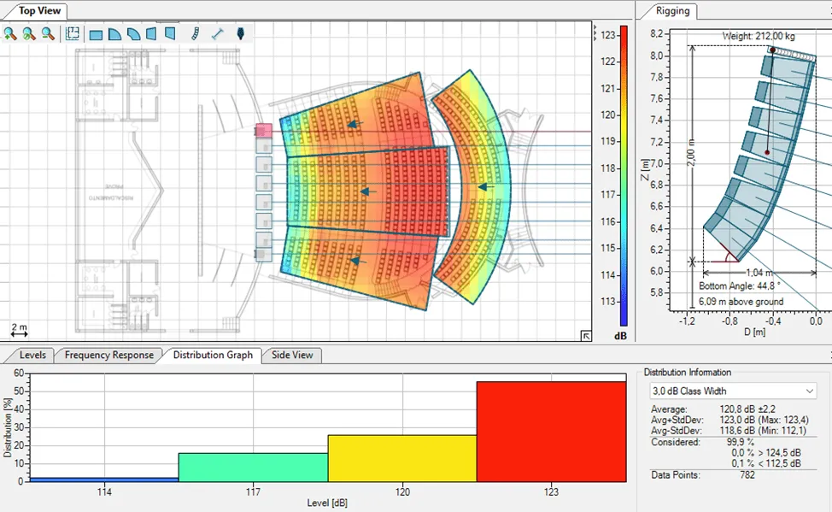Select the microphone probe tool
This screenshot has height=512, width=832.
pos(241,34)
